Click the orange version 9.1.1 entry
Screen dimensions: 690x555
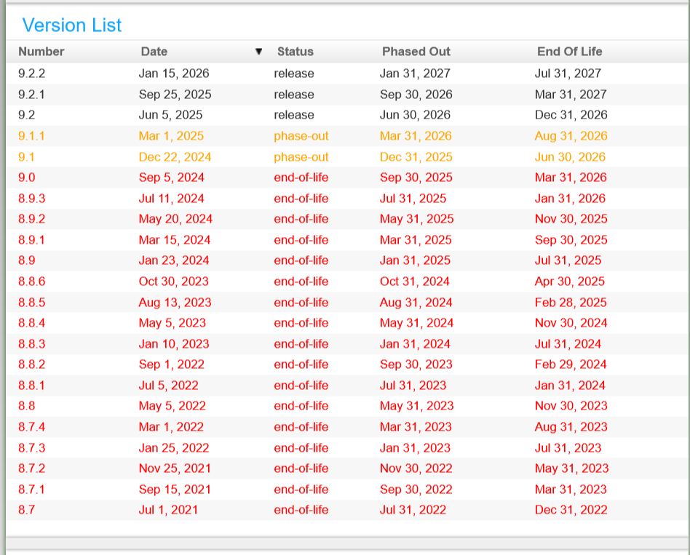pyautogui.click(x=32, y=136)
